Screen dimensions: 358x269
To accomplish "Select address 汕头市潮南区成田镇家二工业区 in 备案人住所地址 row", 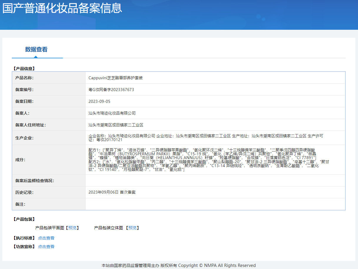I will (116, 125).
